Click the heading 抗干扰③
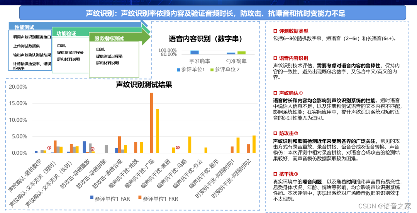This screenshot has width=417, height=213. point(288,174)
